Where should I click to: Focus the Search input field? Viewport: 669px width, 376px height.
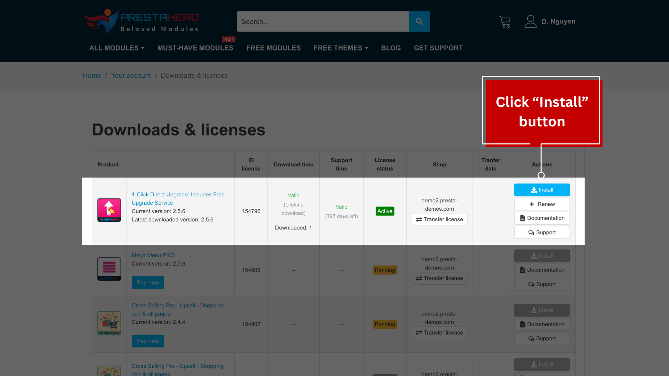tap(323, 22)
